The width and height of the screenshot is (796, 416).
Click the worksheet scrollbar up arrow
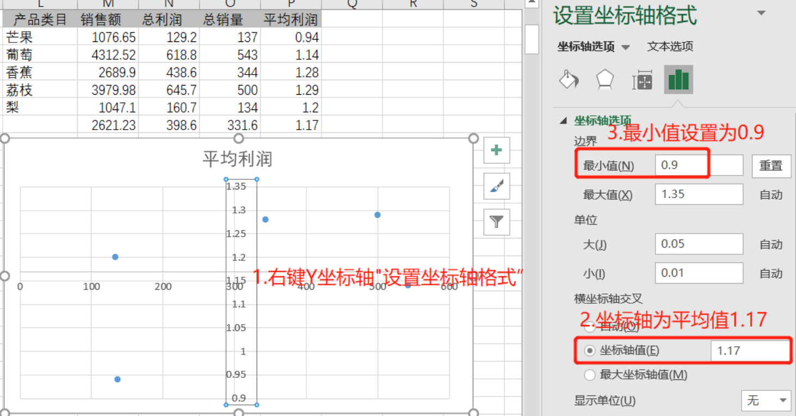pyautogui.click(x=532, y=4)
